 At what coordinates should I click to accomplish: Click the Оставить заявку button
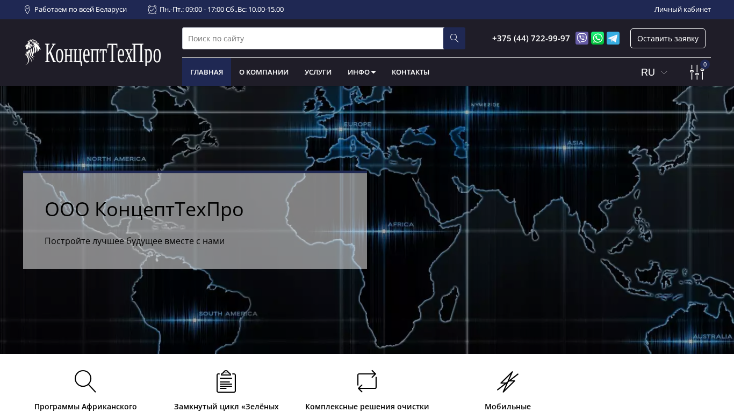tap(667, 39)
